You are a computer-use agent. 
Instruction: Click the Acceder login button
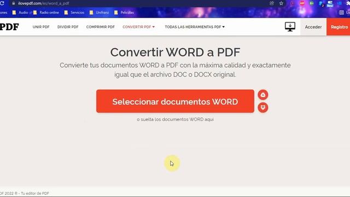(x=313, y=27)
